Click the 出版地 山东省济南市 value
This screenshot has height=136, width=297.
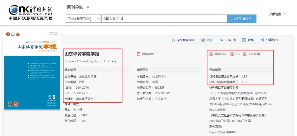[85, 99]
